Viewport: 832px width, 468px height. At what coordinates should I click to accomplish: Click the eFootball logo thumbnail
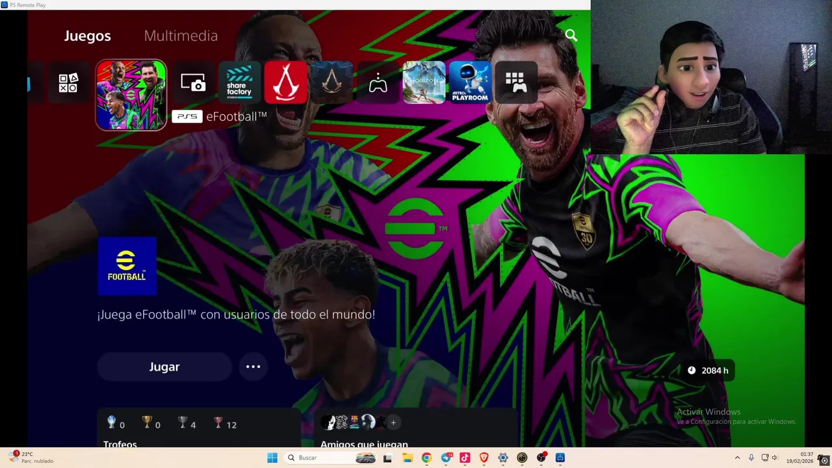(127, 266)
